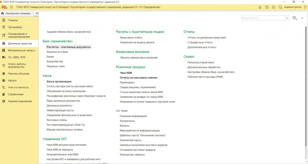Image resolution: width=308 pixels, height=164 pixels.
Task: Open the Администратор user menu
Action: click(293, 7)
